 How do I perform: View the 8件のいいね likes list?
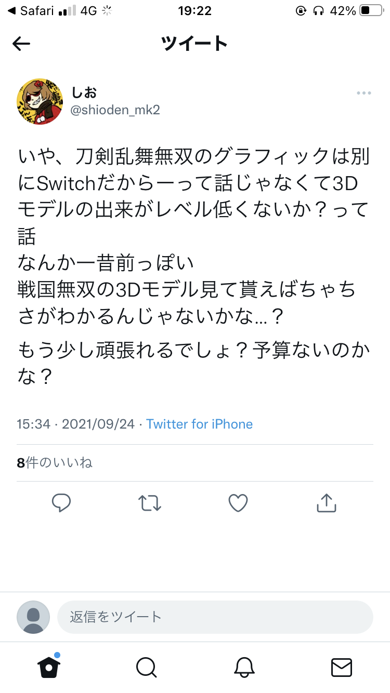pos(55,462)
